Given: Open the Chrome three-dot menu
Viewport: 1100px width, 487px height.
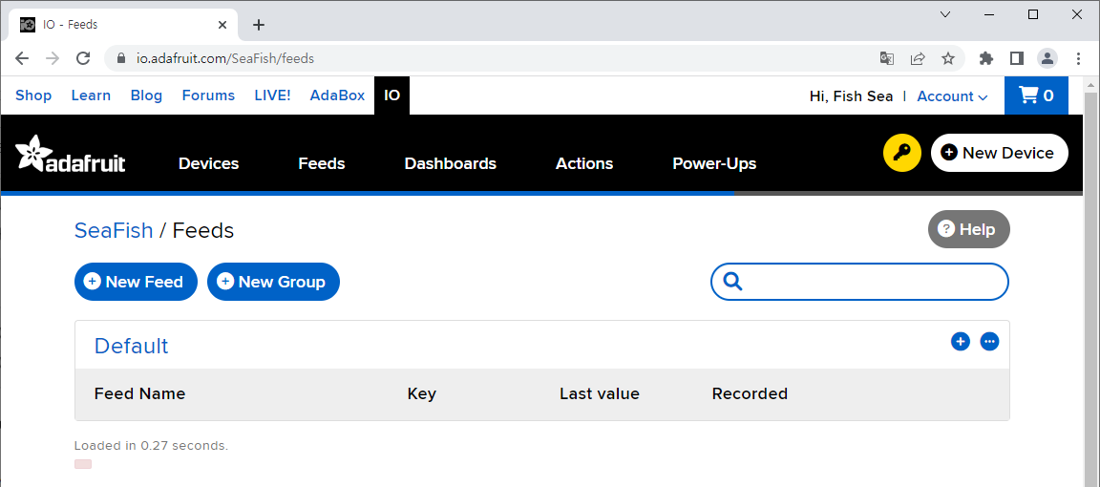Looking at the screenshot, I should coord(1078,58).
